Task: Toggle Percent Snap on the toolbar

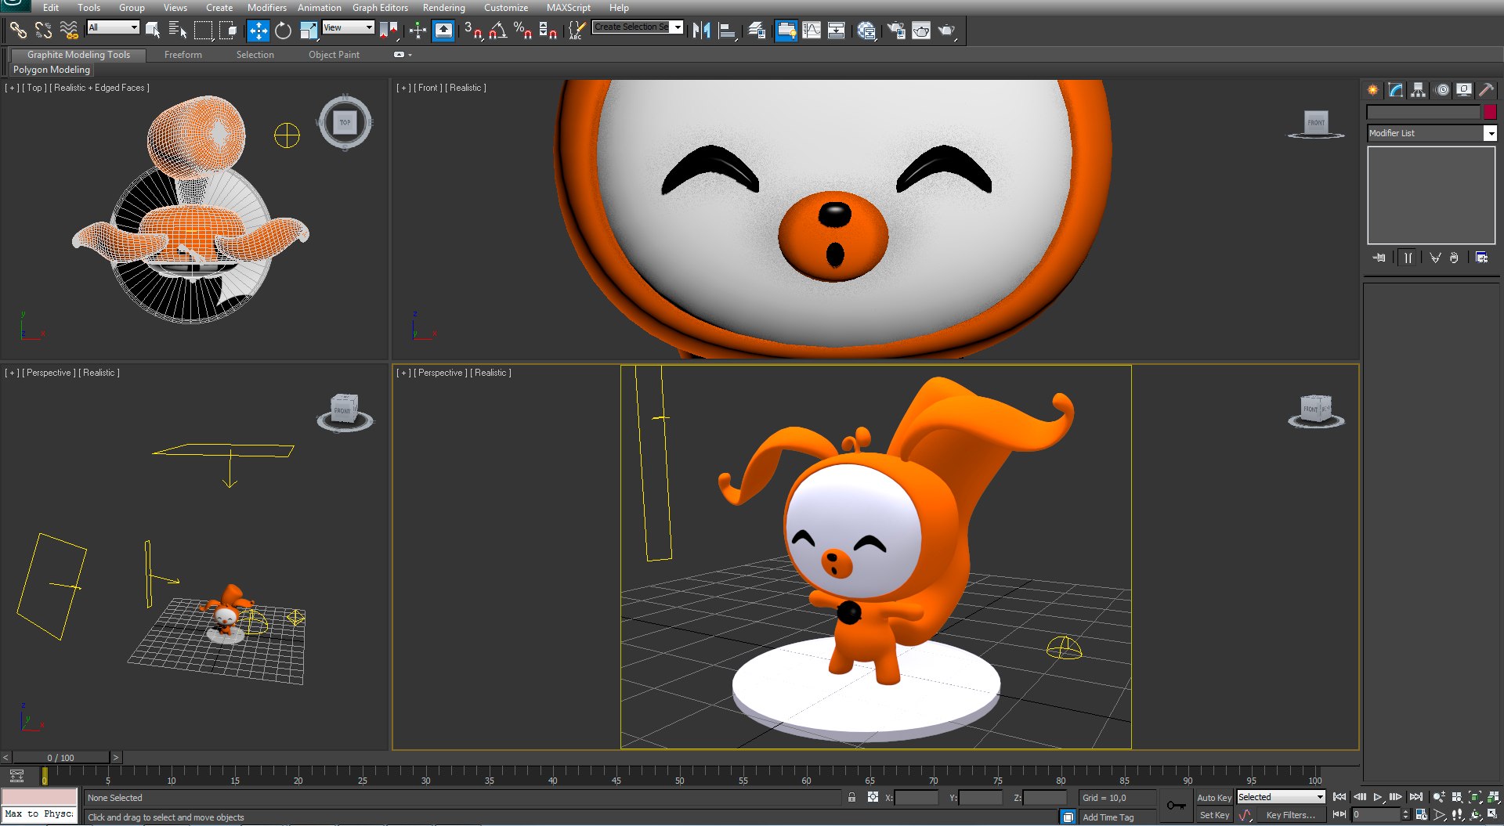Action: tap(522, 31)
